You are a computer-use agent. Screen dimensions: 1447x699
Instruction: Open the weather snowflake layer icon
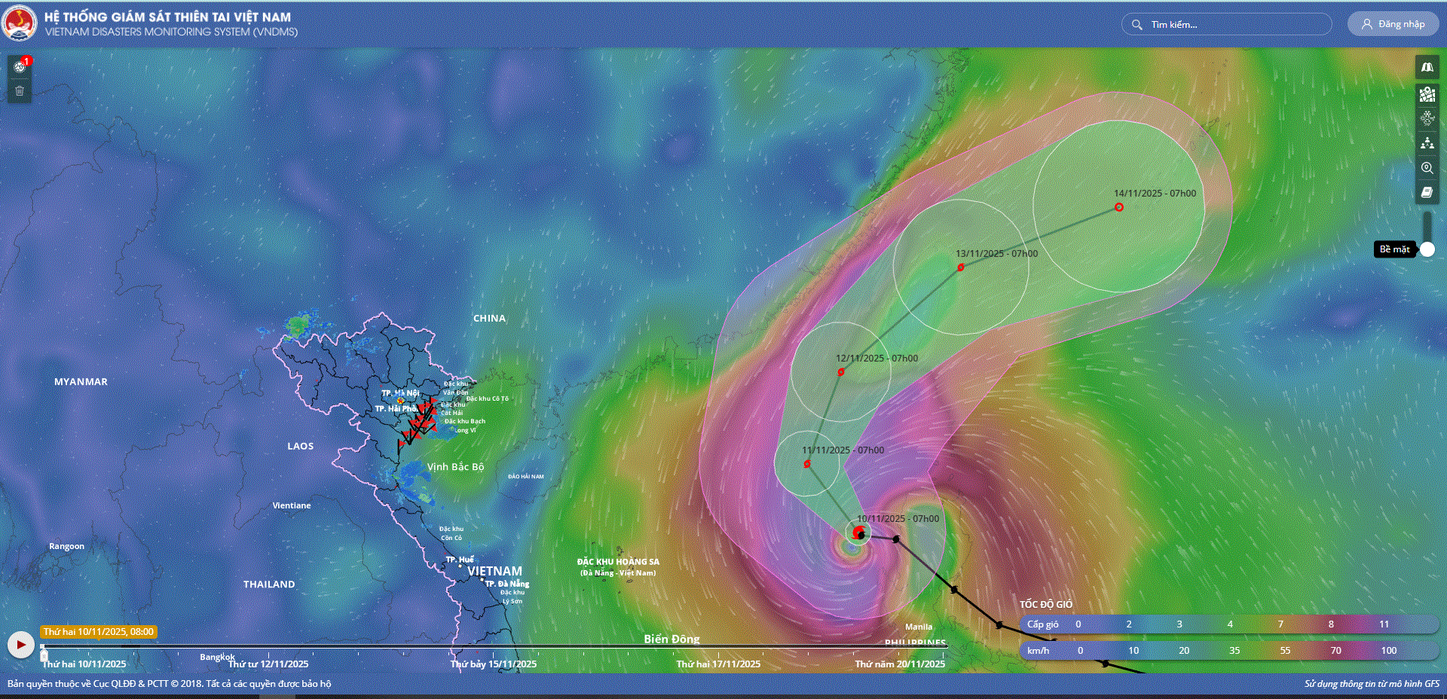coord(1427,118)
